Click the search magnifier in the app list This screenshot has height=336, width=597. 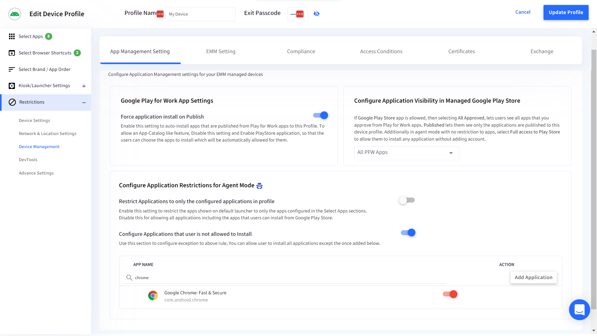point(129,278)
